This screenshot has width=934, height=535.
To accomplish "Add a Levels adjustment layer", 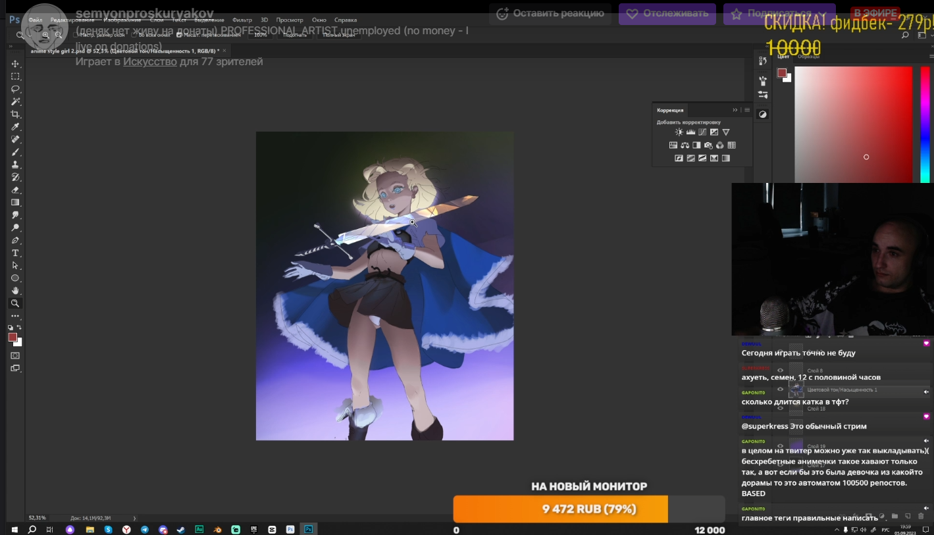I will pos(690,132).
